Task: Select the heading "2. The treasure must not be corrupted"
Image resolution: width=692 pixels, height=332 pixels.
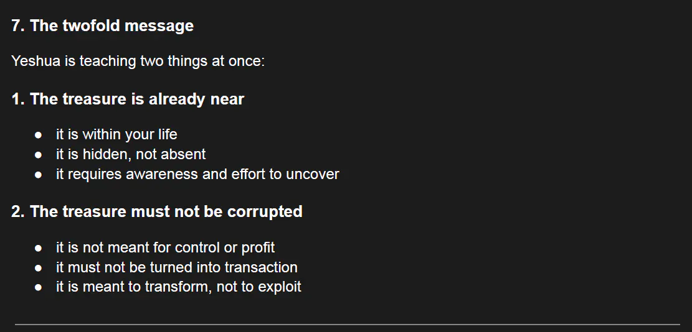Action: tap(157, 211)
